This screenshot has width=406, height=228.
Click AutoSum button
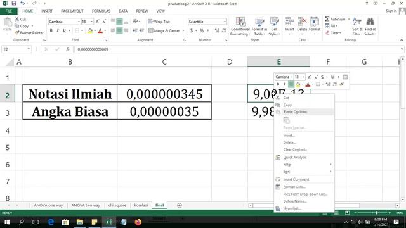[336, 19]
